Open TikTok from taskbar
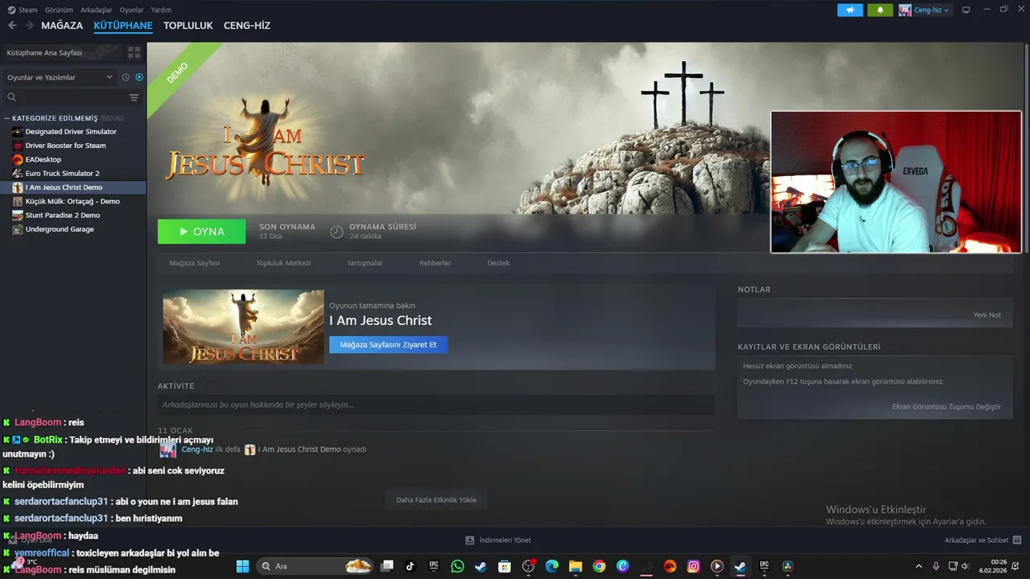Screen dimensions: 1030x579 pyautogui.click(x=410, y=566)
